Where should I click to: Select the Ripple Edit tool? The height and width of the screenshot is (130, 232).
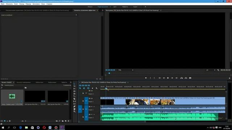74,91
